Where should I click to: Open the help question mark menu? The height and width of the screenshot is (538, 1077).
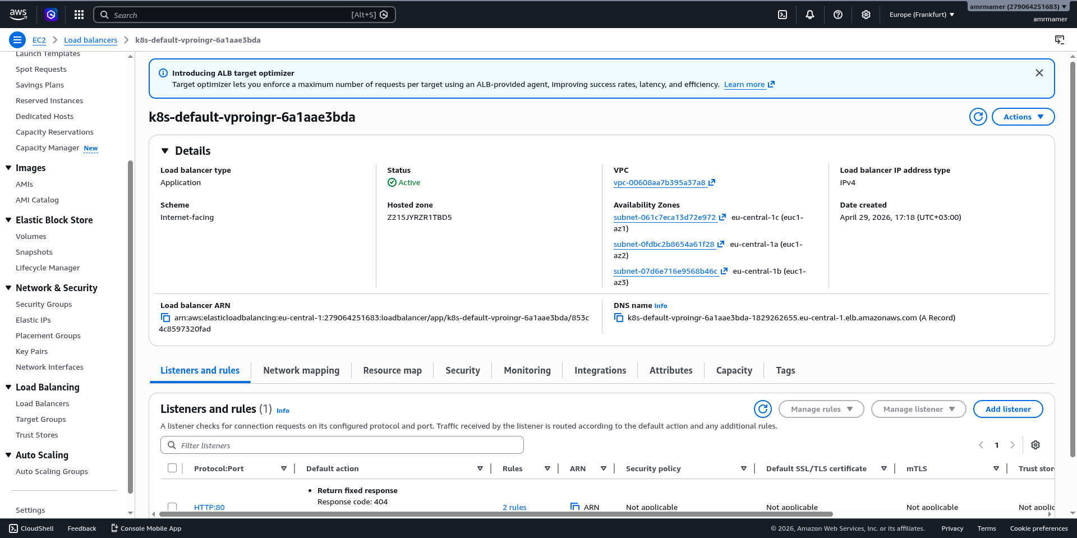(x=838, y=15)
